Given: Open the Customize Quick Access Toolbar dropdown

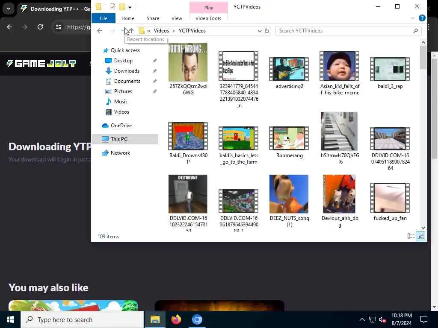Looking at the screenshot, I should (130, 7).
